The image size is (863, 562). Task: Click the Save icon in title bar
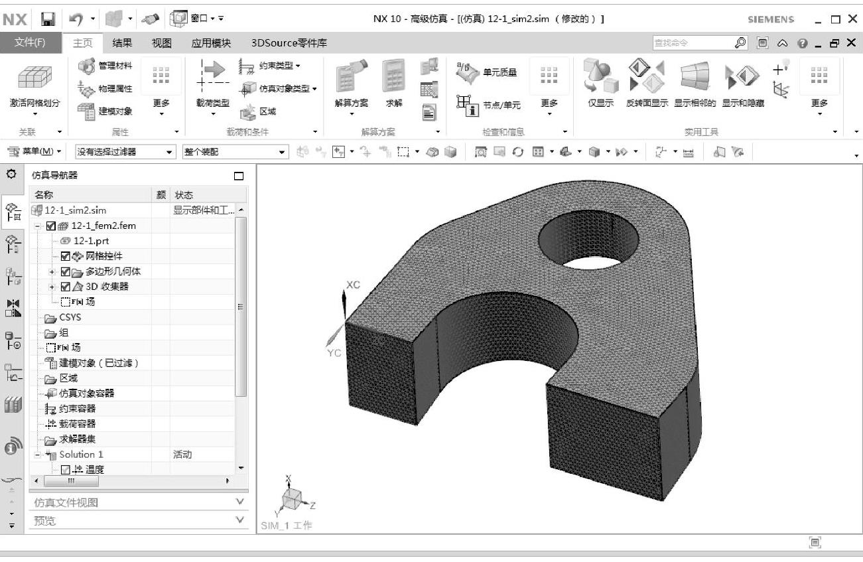(x=48, y=19)
